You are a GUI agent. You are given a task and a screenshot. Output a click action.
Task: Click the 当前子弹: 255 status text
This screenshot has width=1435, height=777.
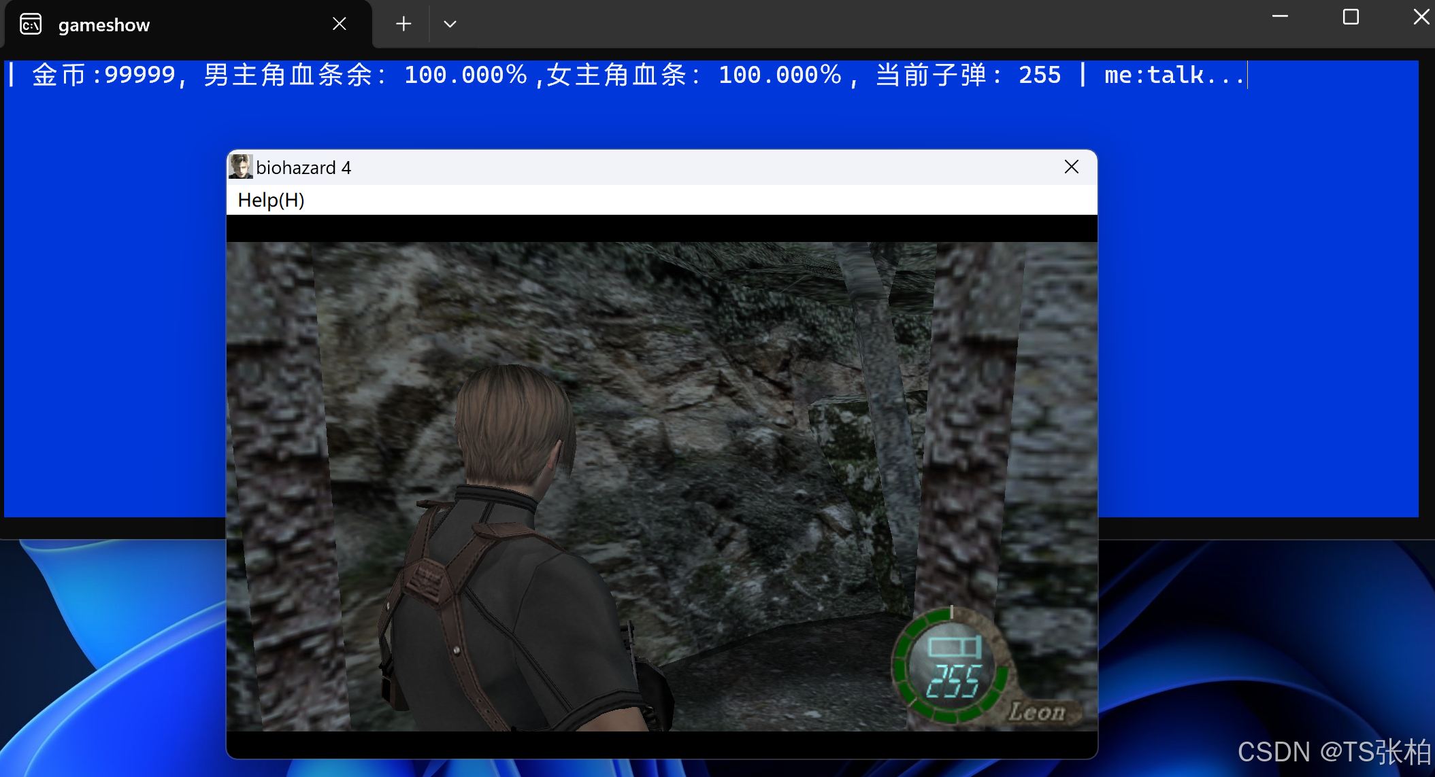click(968, 75)
